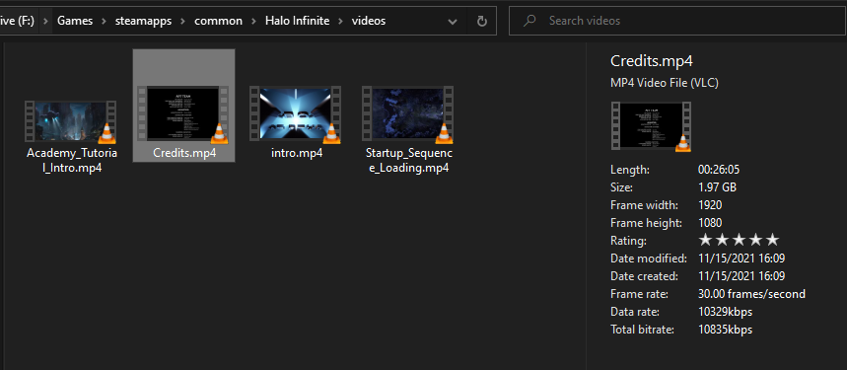Click the Credits.mp4 title in details pane
This screenshot has width=847, height=370.
[x=652, y=60]
